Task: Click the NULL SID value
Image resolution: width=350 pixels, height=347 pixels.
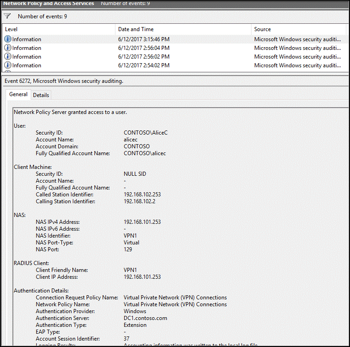Action: (135, 174)
